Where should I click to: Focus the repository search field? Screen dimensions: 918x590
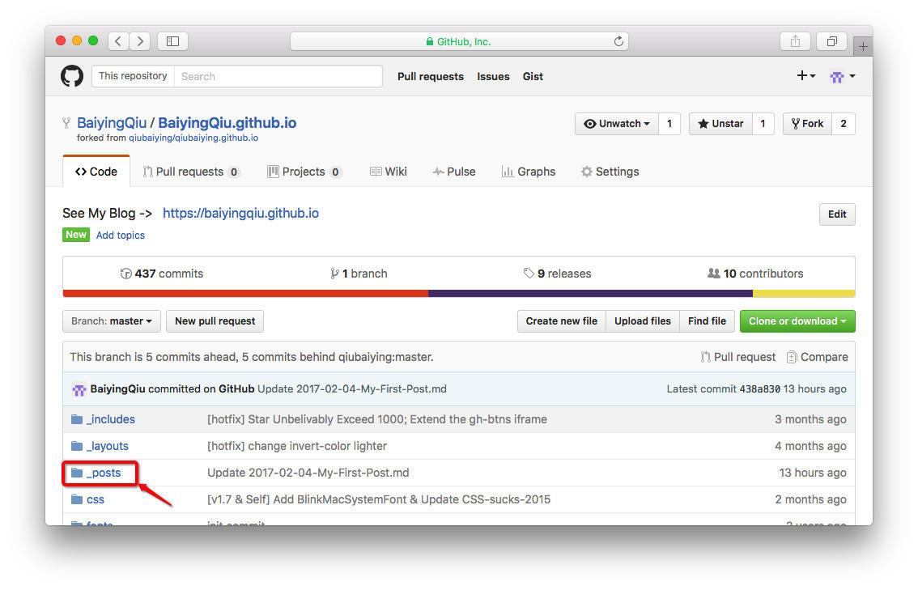(x=278, y=76)
